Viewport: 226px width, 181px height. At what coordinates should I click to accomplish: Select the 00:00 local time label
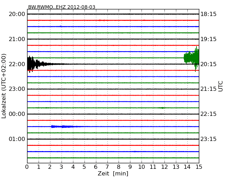[x=17, y=114]
